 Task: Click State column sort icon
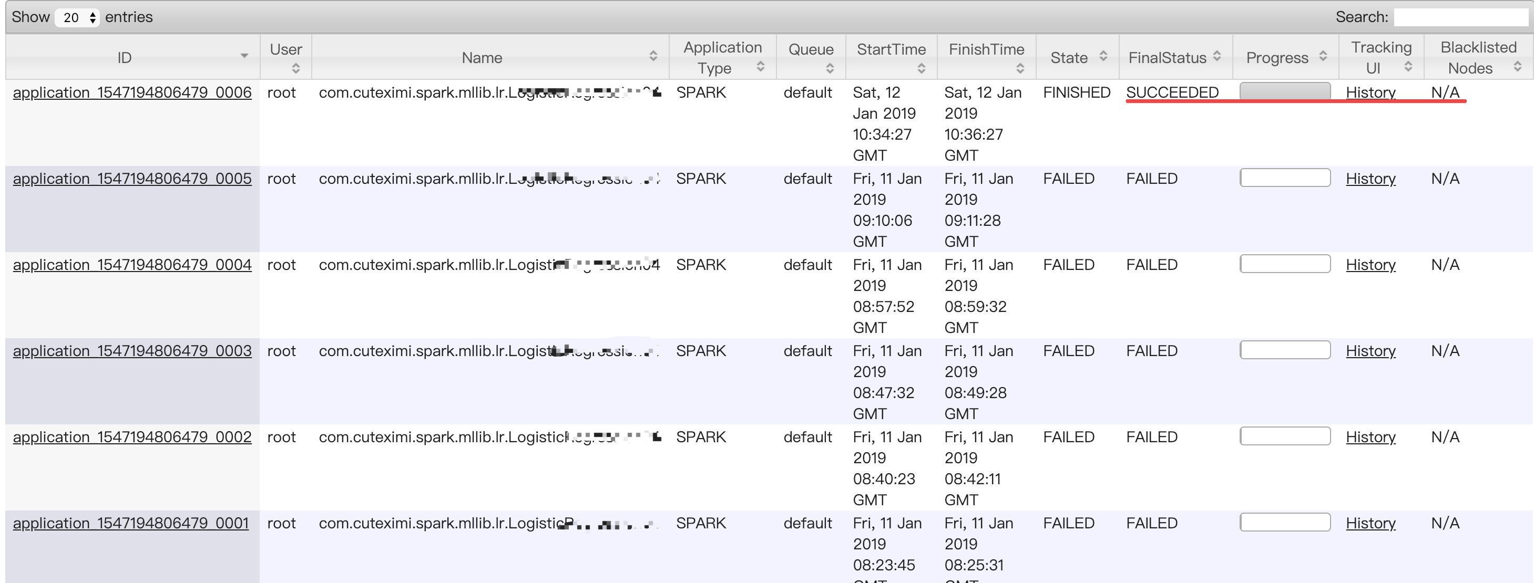pos(1103,56)
